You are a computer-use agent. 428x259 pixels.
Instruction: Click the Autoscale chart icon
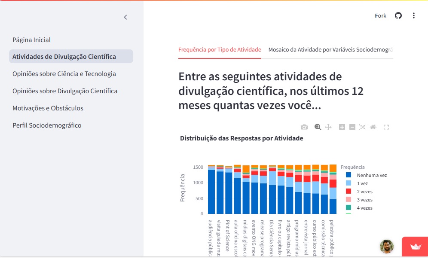(363, 127)
